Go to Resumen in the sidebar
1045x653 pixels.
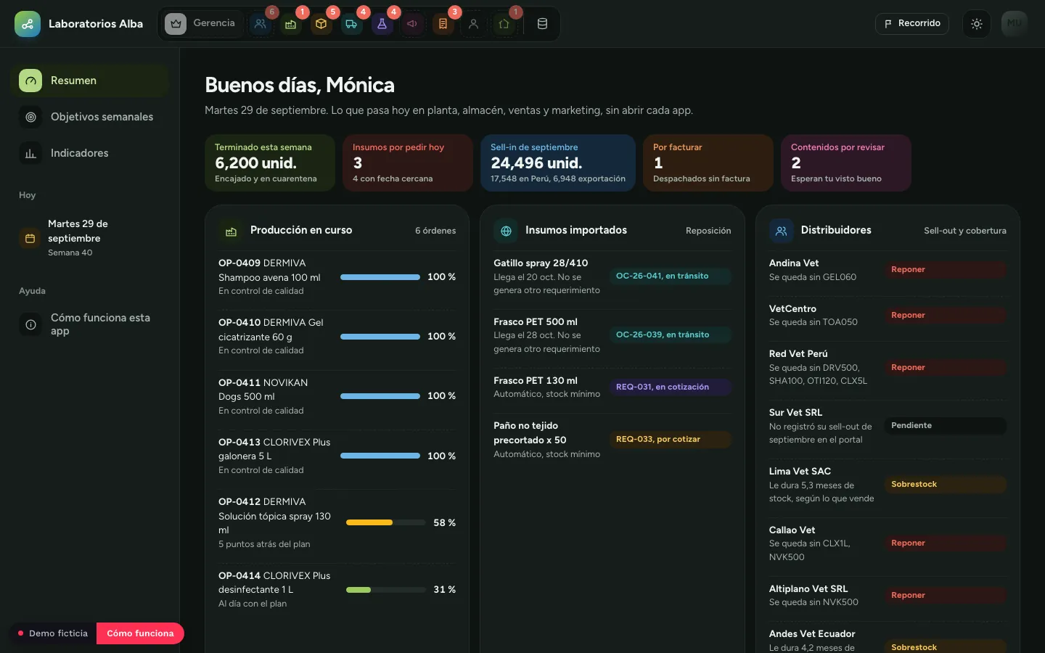[x=89, y=81]
